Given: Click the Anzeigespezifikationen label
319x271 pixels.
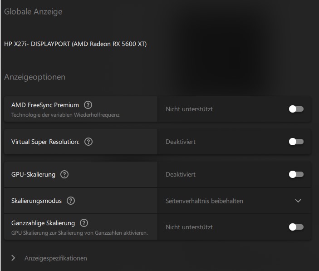Looking at the screenshot, I should (56, 258).
